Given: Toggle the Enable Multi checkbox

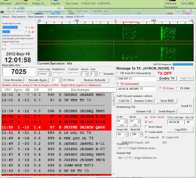Looking at the screenshot, I should 147,132.
